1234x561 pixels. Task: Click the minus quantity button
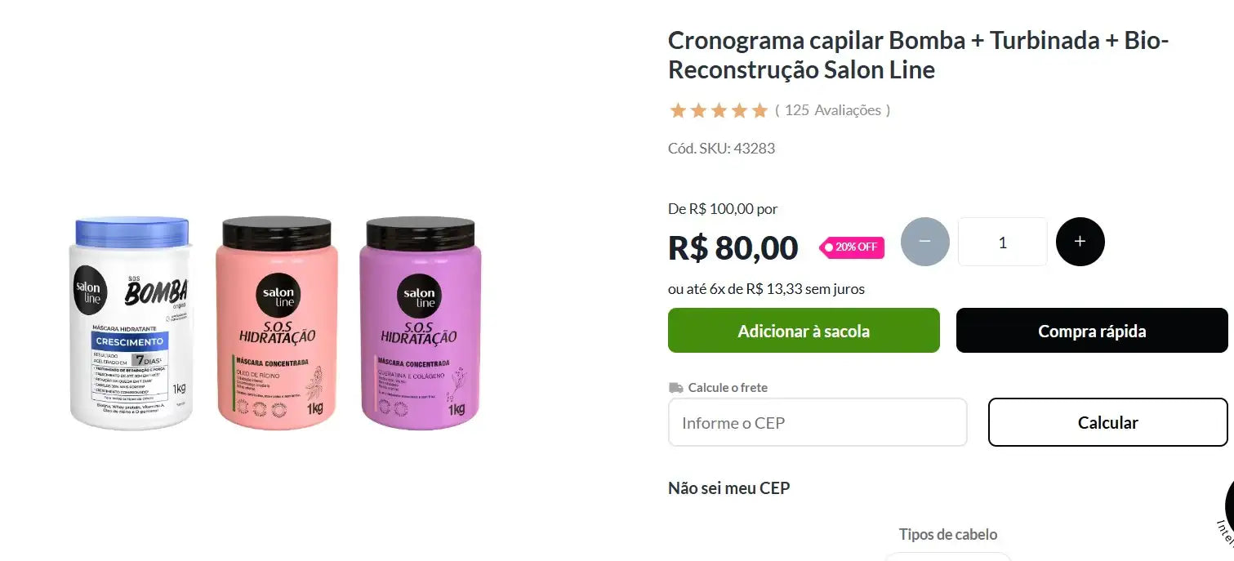coord(925,242)
